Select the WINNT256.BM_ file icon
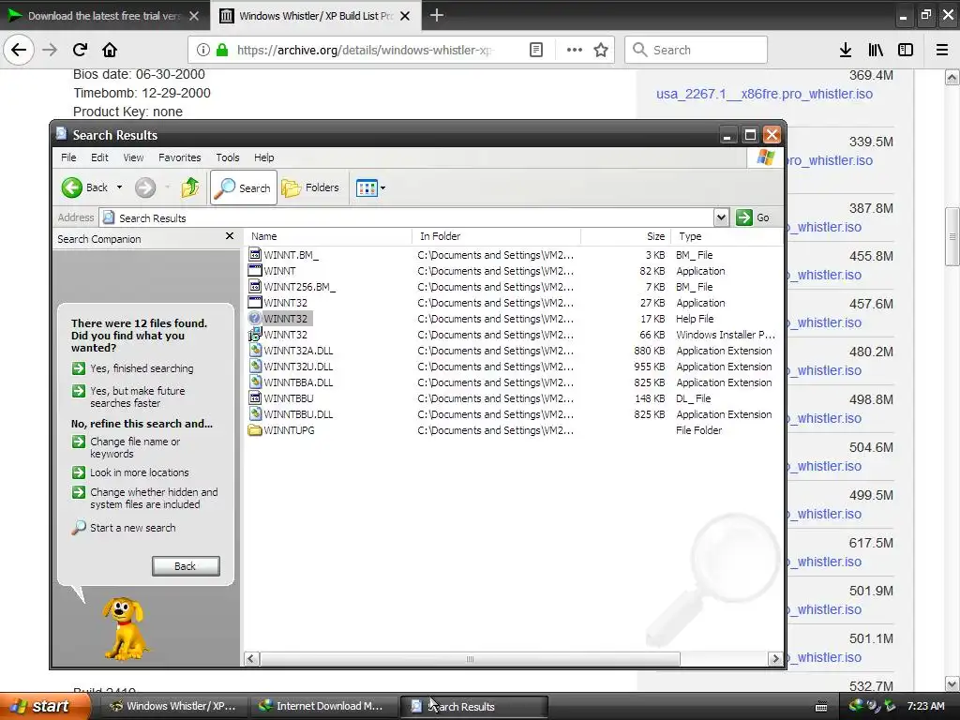Viewport: 960px width, 720px height. [255, 286]
